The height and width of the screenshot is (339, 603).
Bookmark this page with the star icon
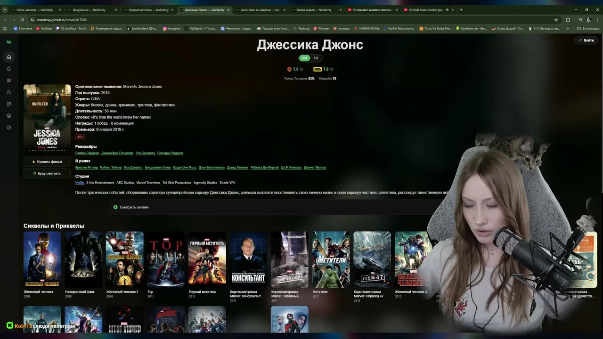(x=556, y=20)
